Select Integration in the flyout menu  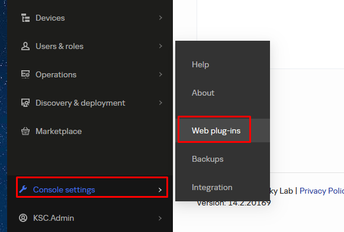coord(212,187)
